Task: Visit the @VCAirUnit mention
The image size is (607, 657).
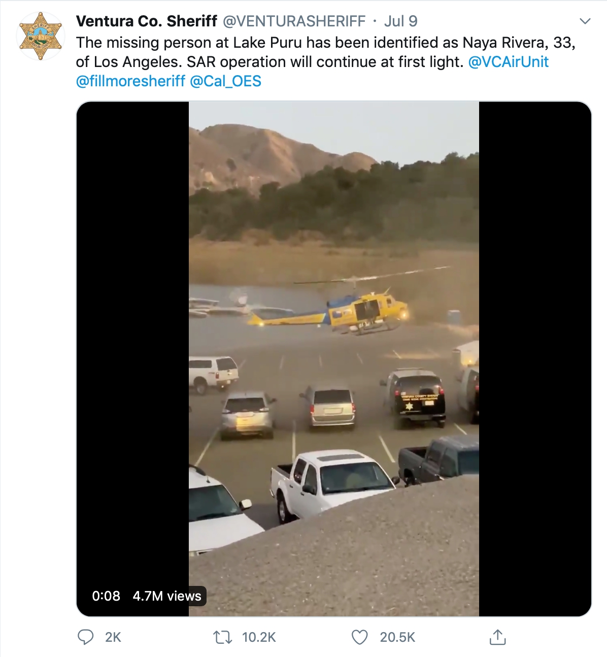Action: point(508,62)
